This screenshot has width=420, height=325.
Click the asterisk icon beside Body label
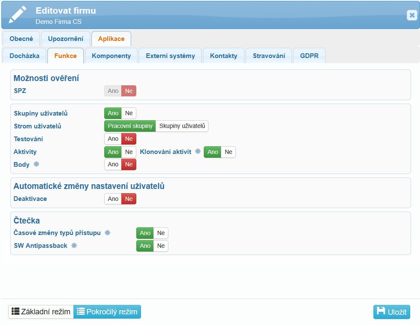click(x=36, y=165)
